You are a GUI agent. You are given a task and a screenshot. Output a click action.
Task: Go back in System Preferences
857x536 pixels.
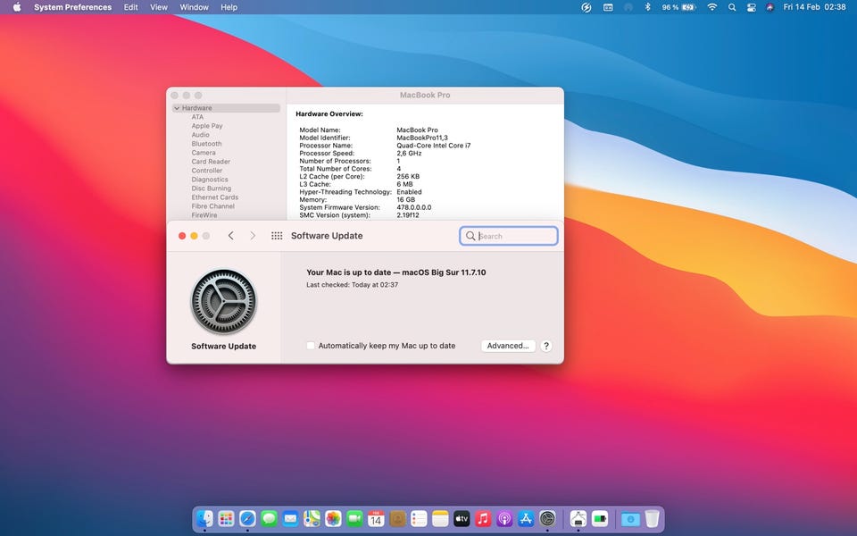point(230,236)
